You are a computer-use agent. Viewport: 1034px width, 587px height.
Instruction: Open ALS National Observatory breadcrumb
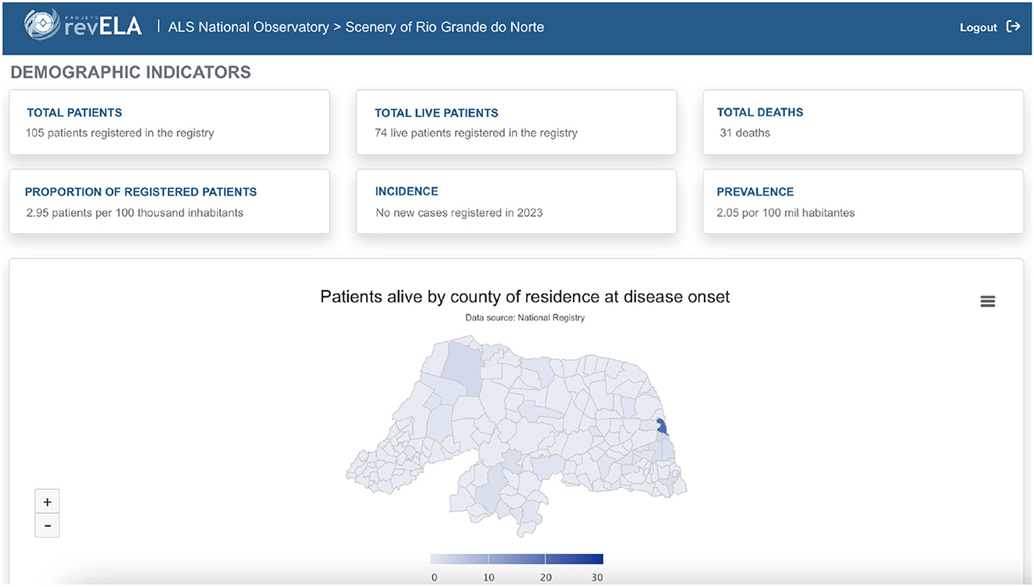click(x=248, y=27)
